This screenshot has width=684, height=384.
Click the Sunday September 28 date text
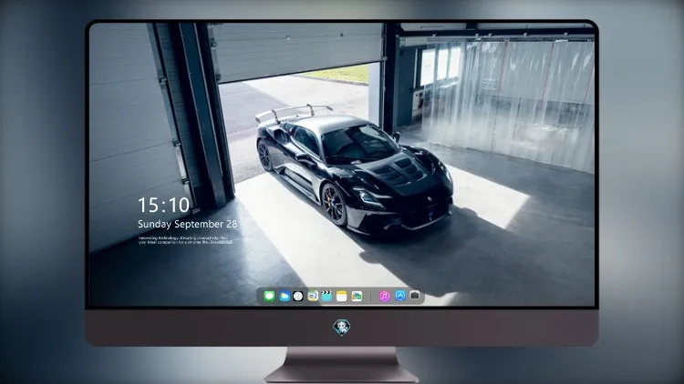point(188,224)
